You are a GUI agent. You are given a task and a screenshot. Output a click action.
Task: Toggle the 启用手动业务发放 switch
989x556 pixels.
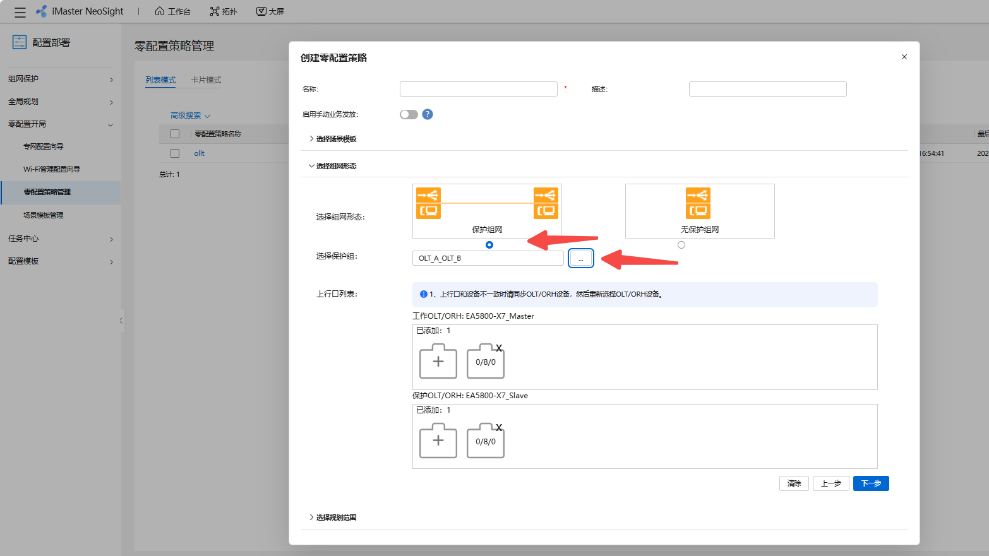coord(409,114)
